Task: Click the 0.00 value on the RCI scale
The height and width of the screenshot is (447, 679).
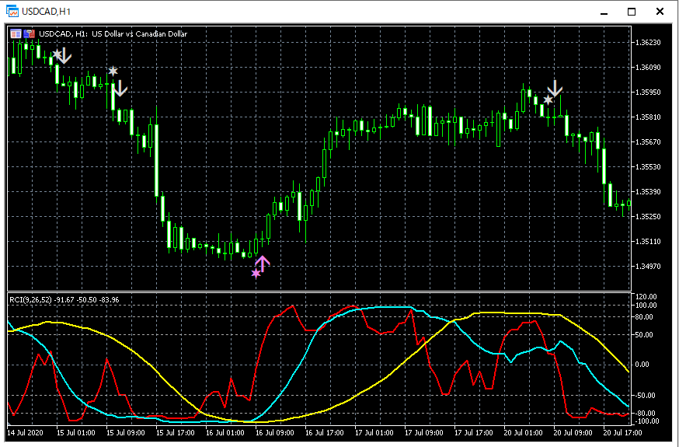Action: pos(642,365)
